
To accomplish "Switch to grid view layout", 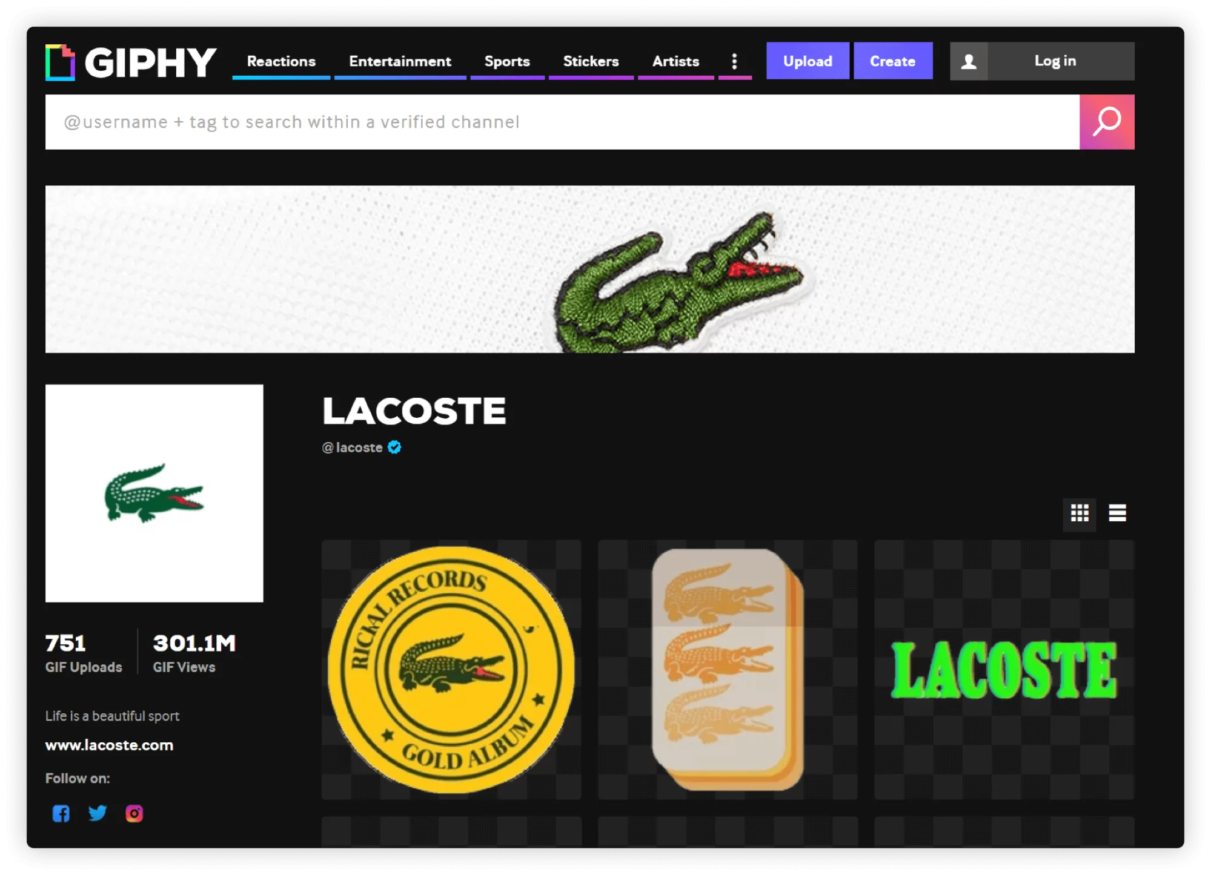I will (x=1080, y=511).
